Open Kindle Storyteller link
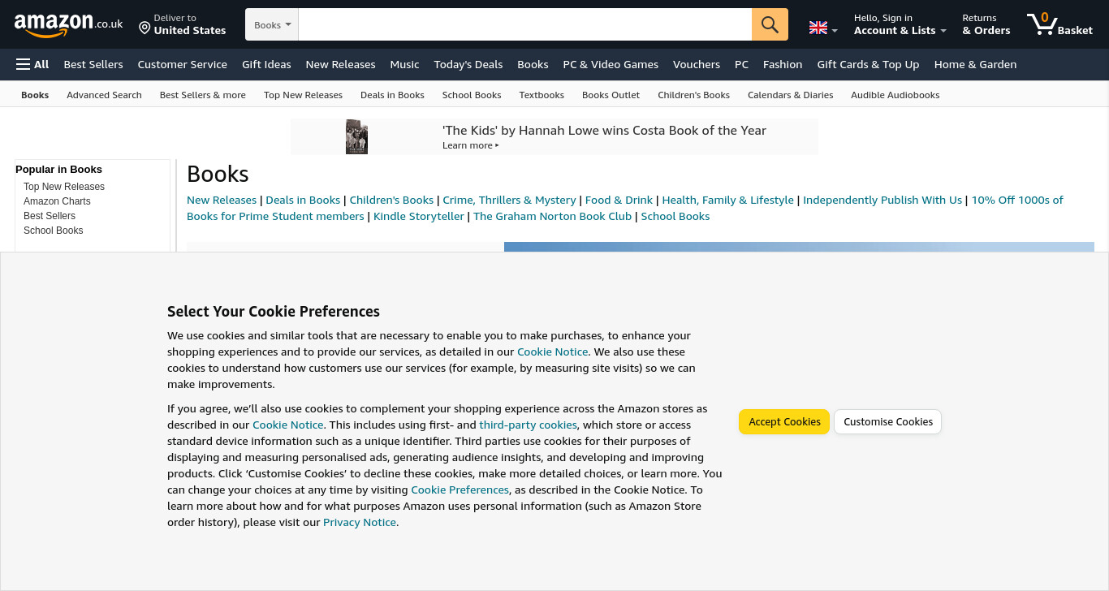The image size is (1109, 591). click(x=419, y=216)
